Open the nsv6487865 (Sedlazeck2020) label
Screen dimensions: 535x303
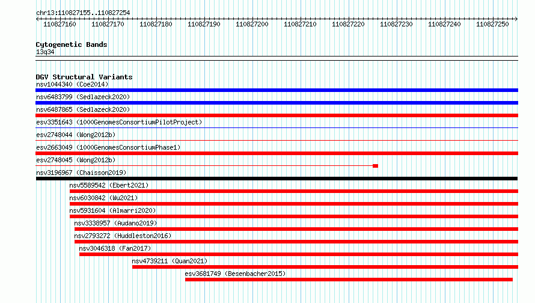click(x=83, y=109)
